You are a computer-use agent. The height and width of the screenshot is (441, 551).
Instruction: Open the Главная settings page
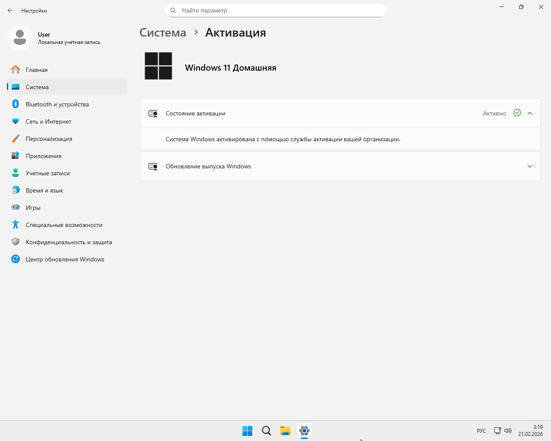click(x=37, y=70)
